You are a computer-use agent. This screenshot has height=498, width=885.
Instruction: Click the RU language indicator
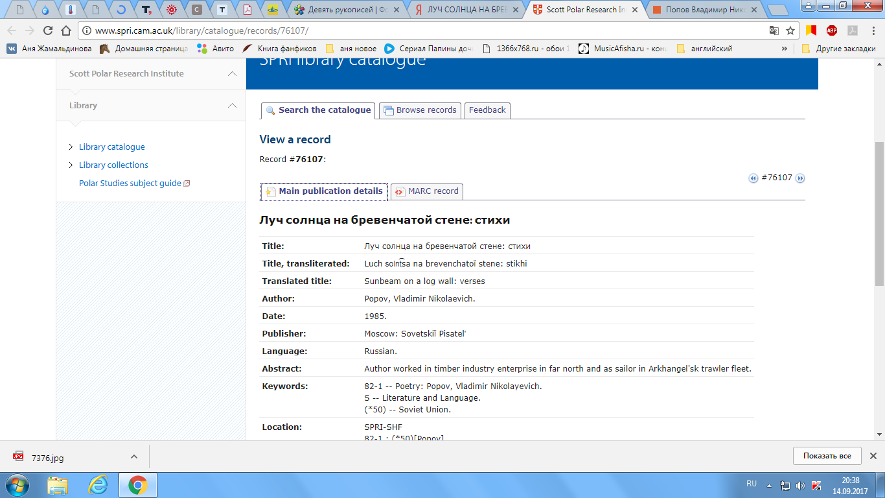[752, 484]
